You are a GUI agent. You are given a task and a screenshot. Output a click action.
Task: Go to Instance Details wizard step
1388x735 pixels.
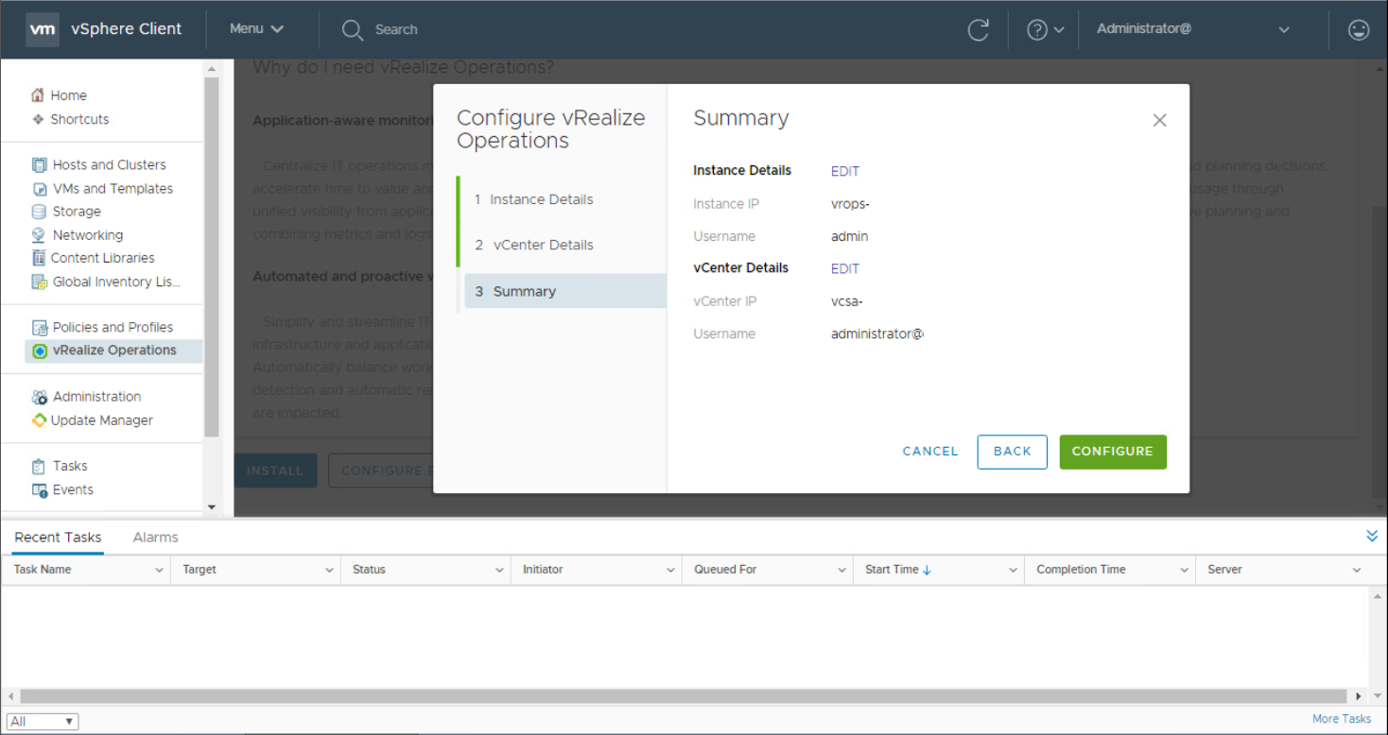tap(541, 199)
